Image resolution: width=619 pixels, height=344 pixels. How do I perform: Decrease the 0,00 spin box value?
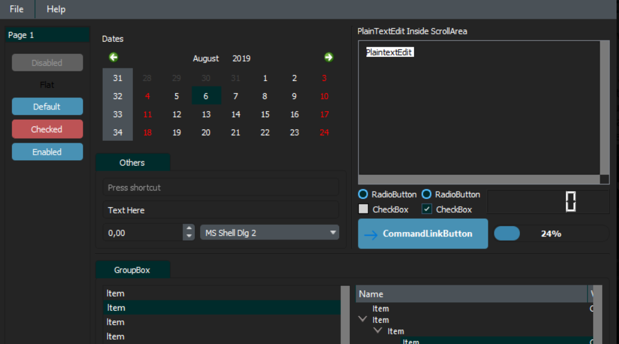pyautogui.click(x=189, y=236)
